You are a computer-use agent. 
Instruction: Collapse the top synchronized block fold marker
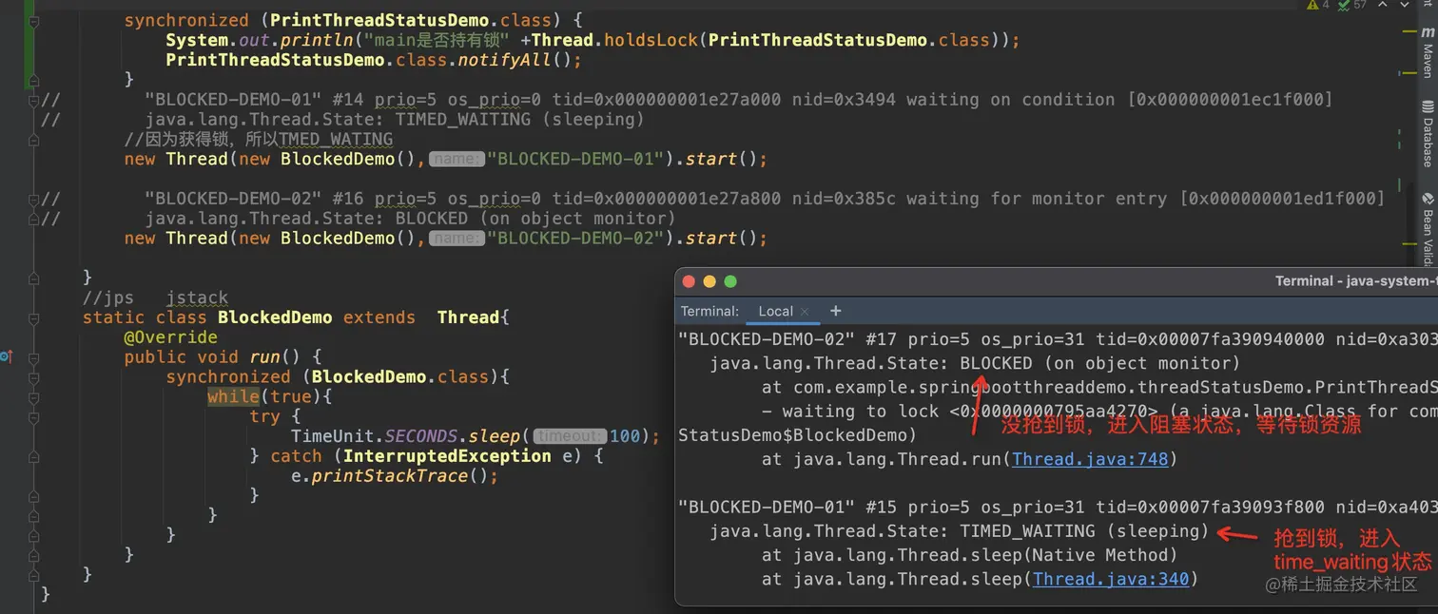click(x=34, y=20)
